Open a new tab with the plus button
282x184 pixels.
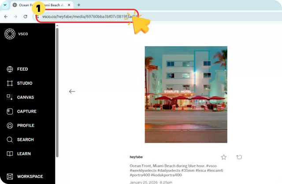click(78, 5)
